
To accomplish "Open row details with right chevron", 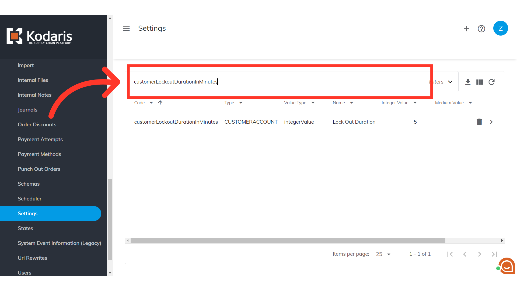I will pos(491,122).
